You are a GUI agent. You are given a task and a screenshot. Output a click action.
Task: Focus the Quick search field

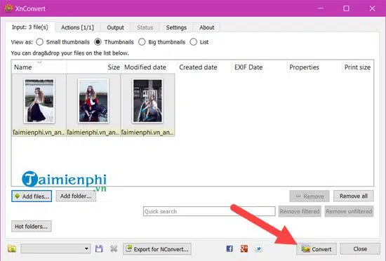click(x=209, y=211)
